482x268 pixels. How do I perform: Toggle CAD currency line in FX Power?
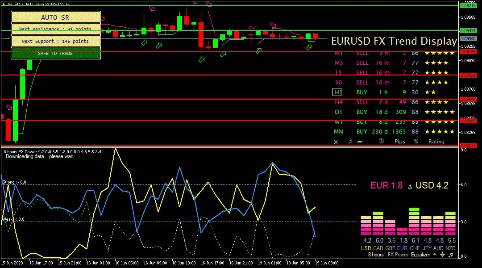click(378, 248)
